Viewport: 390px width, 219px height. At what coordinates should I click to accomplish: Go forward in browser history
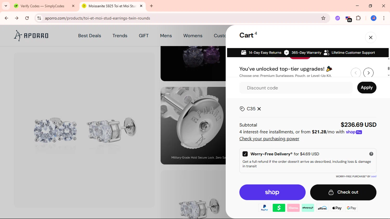coord(17,18)
